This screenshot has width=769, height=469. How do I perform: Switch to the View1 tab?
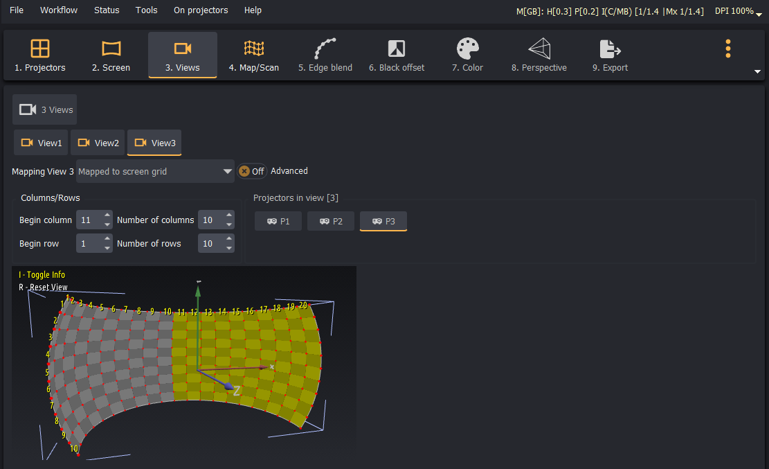click(42, 143)
